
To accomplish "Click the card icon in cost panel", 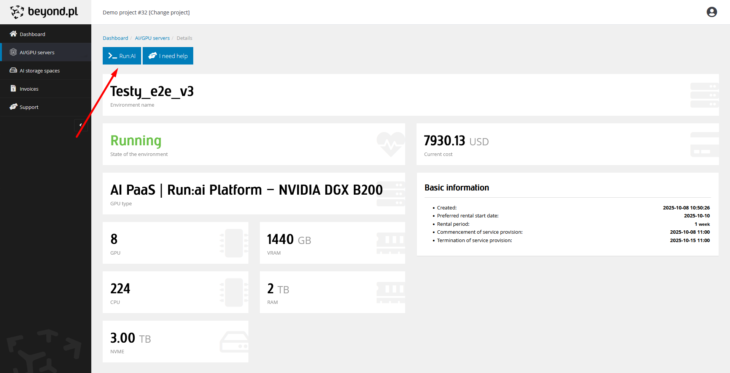I will point(705,145).
